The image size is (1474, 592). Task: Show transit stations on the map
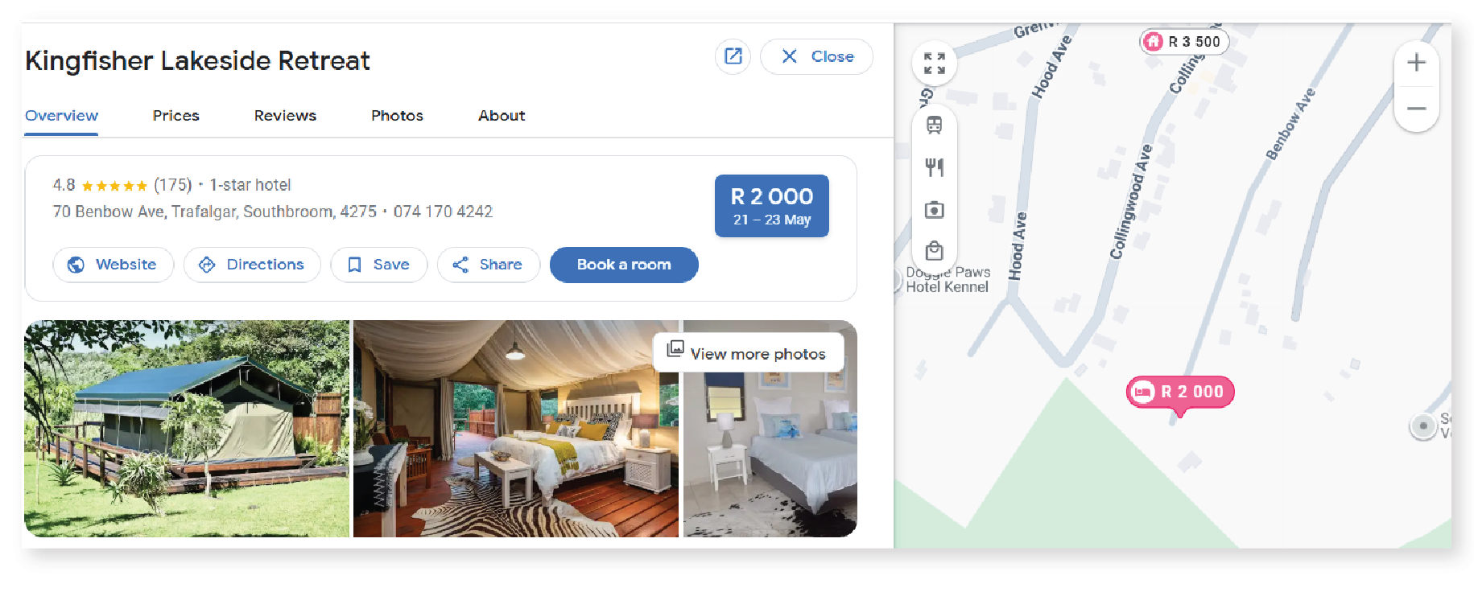(x=935, y=125)
